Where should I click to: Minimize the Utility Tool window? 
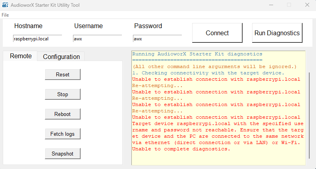click(271, 5)
